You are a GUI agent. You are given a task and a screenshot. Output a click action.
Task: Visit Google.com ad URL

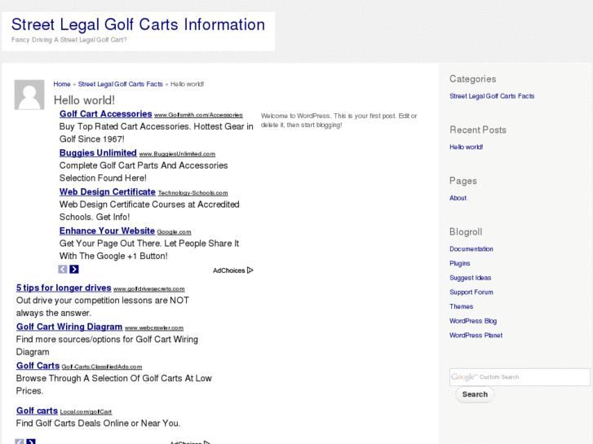[x=174, y=231]
